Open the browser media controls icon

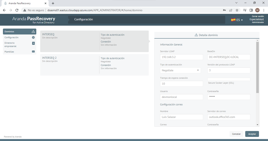point(245,10)
